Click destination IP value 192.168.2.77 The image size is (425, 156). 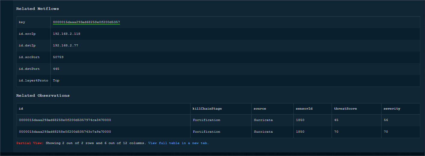pos(65,46)
